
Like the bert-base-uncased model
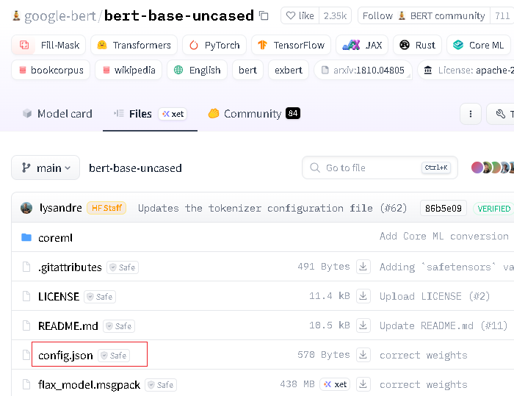pos(300,15)
